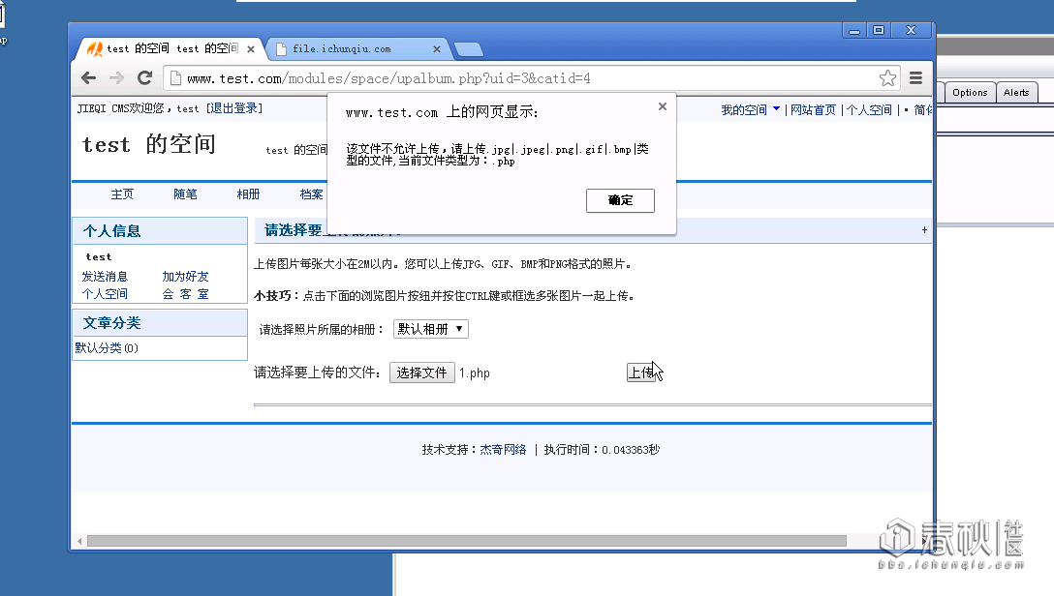Bookmark this page with the star icon

pyautogui.click(x=887, y=78)
